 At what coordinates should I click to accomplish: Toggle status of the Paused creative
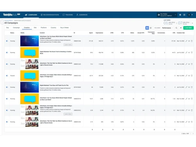coord(7,76)
